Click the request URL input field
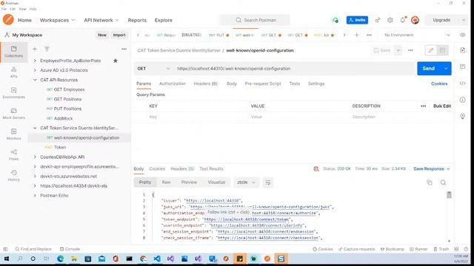Viewport: 474px width, 266px height. tap(295, 69)
